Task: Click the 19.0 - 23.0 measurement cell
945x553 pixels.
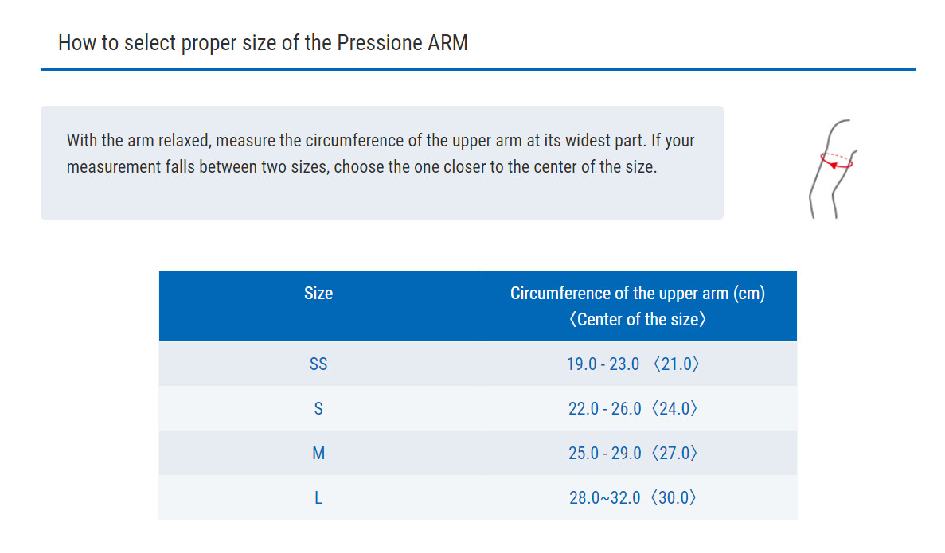Action: [x=638, y=364]
